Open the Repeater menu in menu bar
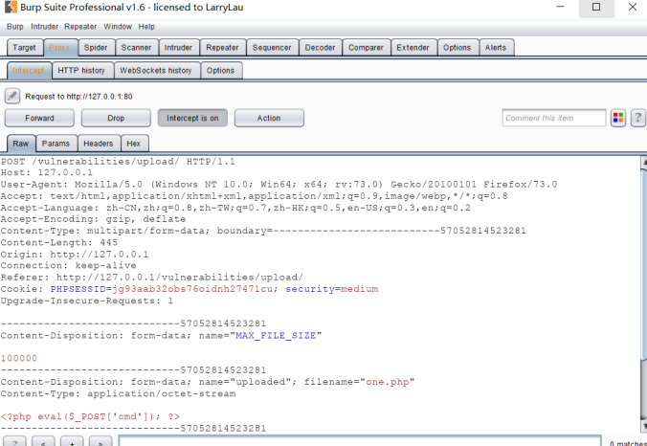 point(80,27)
